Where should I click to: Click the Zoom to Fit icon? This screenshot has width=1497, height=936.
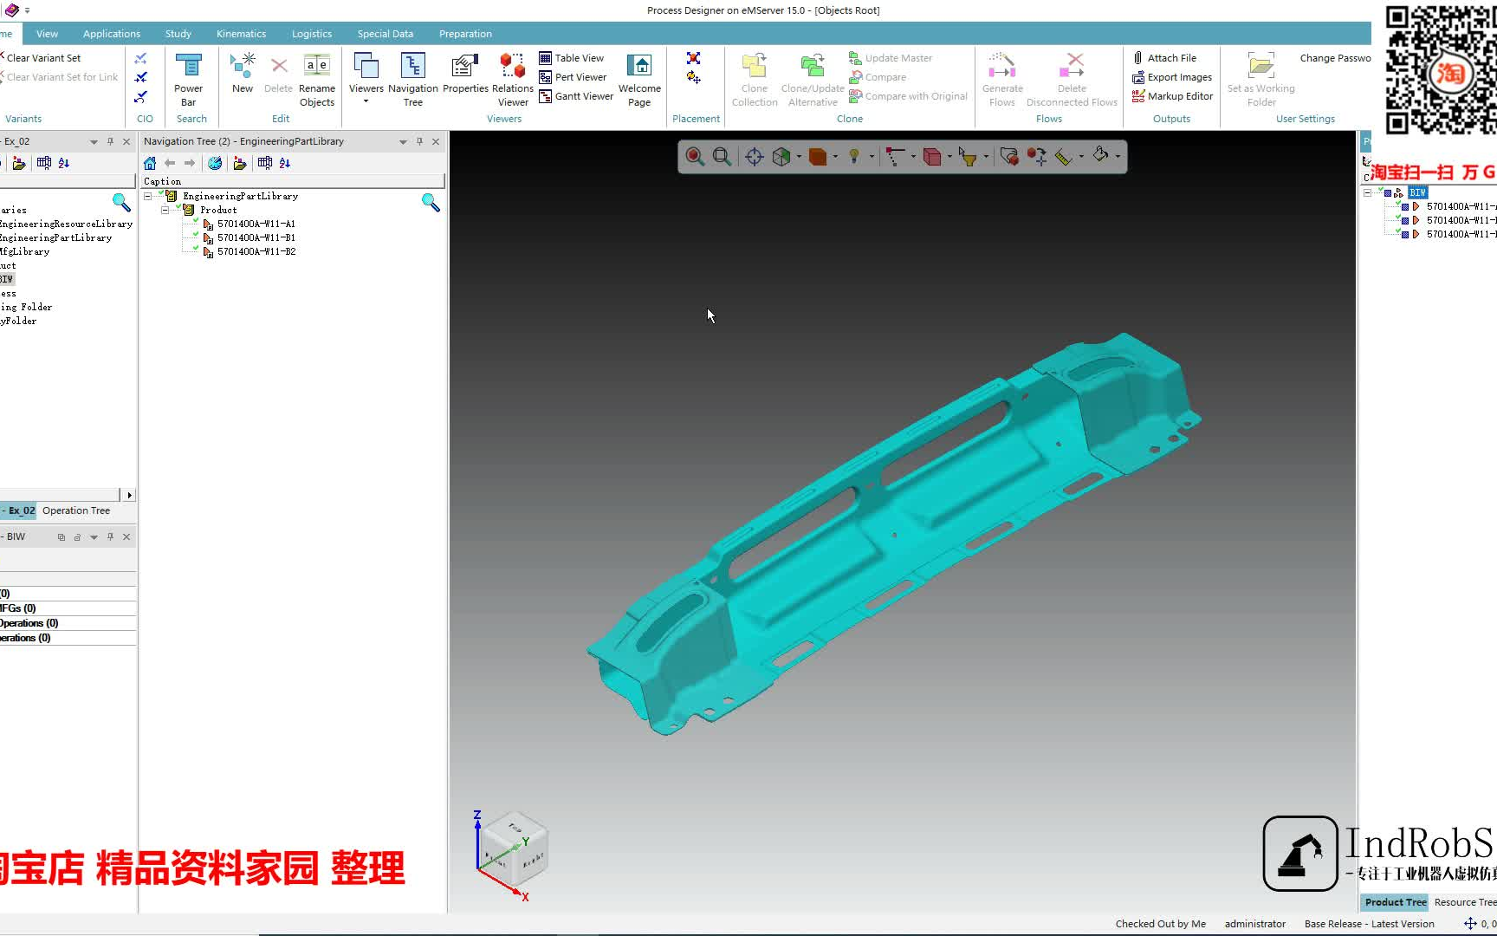pos(722,156)
